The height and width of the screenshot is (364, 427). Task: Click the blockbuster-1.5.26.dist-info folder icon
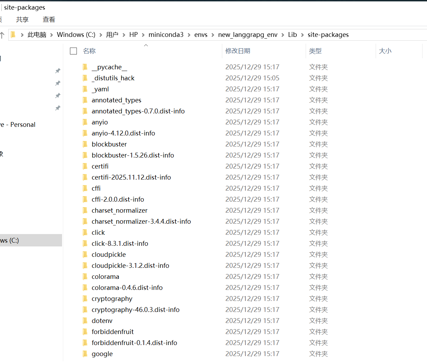pyautogui.click(x=85, y=155)
